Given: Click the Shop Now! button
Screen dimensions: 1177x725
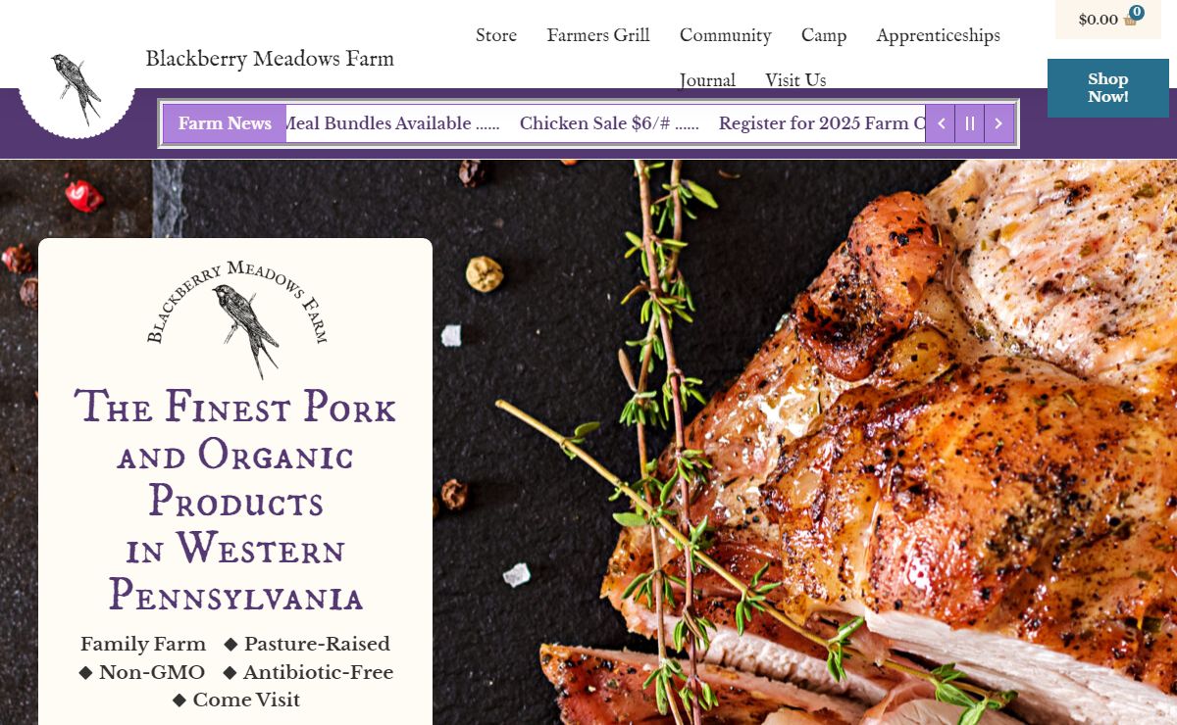Looking at the screenshot, I should [1108, 88].
